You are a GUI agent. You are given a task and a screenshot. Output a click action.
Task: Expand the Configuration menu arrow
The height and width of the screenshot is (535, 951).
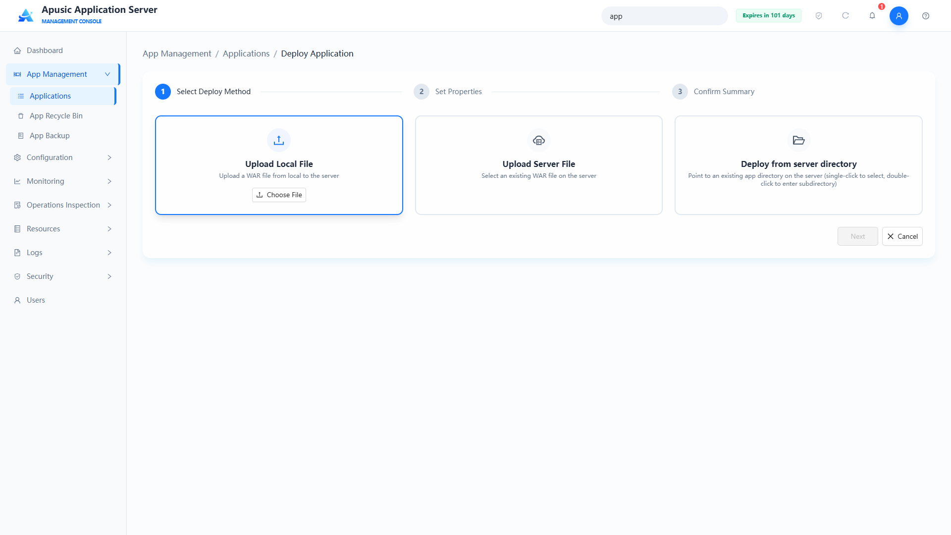click(109, 158)
